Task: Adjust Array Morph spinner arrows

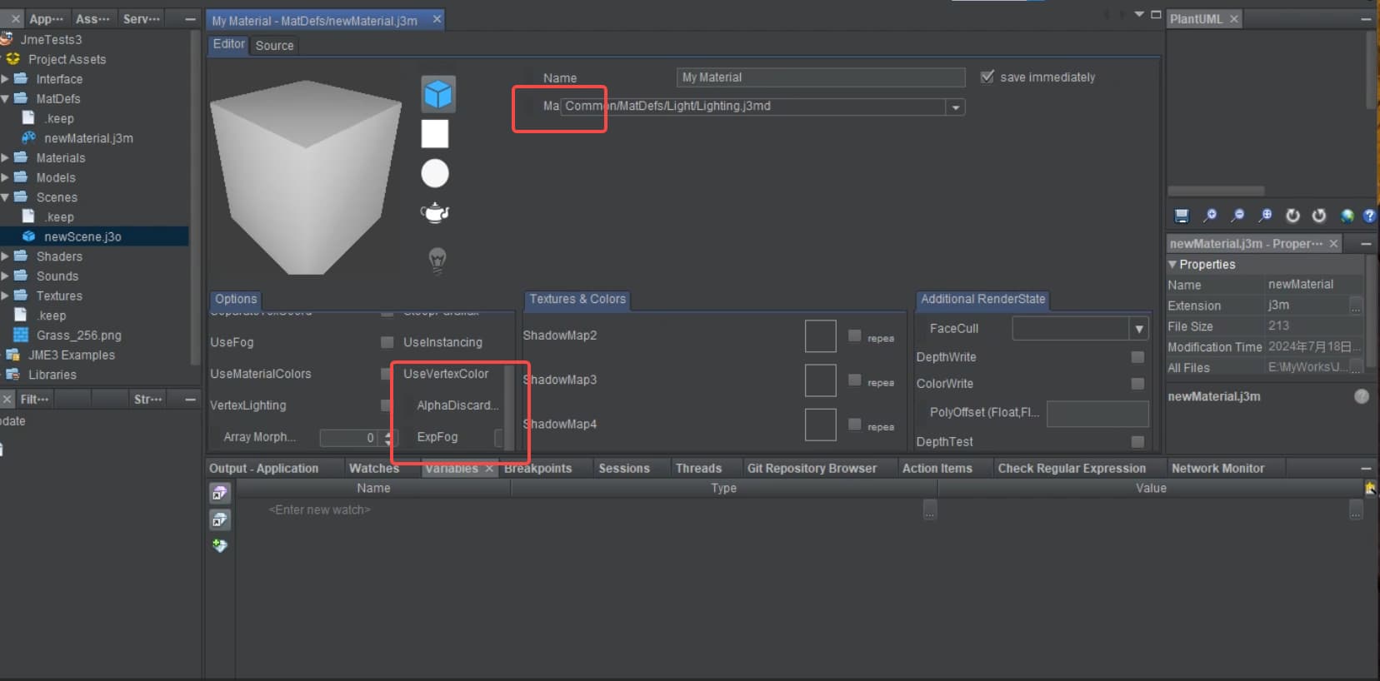Action: pos(387,437)
